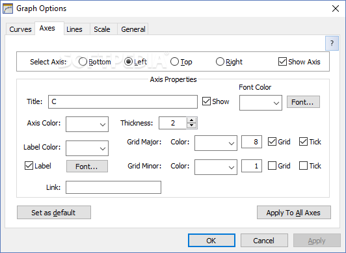This screenshot has height=253, width=346.
Task: Click Apply To All Axes
Action: pyautogui.click(x=294, y=213)
